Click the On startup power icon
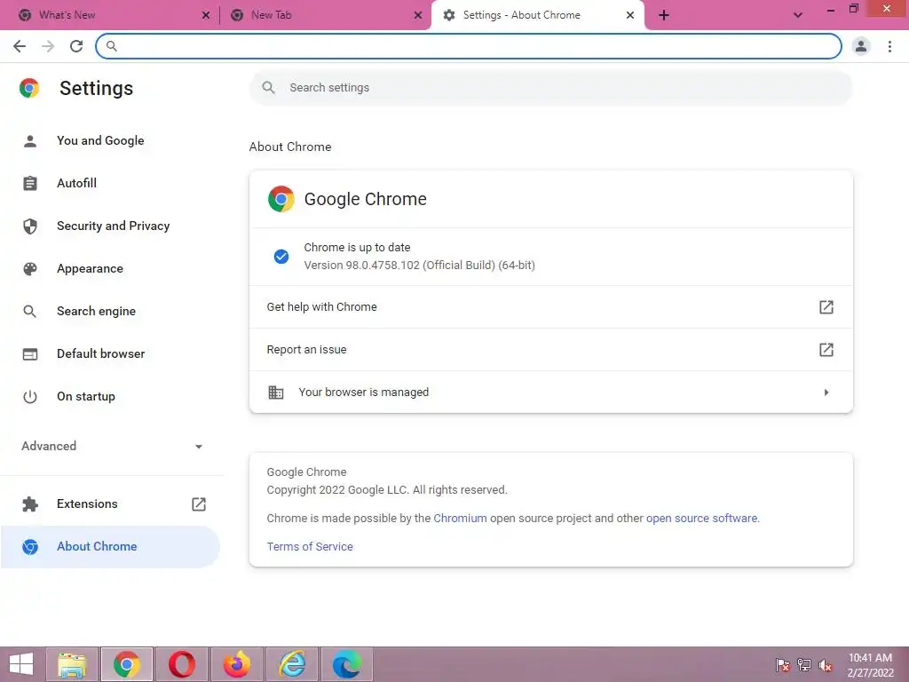Screen dimensions: 909x682 (x=30, y=397)
